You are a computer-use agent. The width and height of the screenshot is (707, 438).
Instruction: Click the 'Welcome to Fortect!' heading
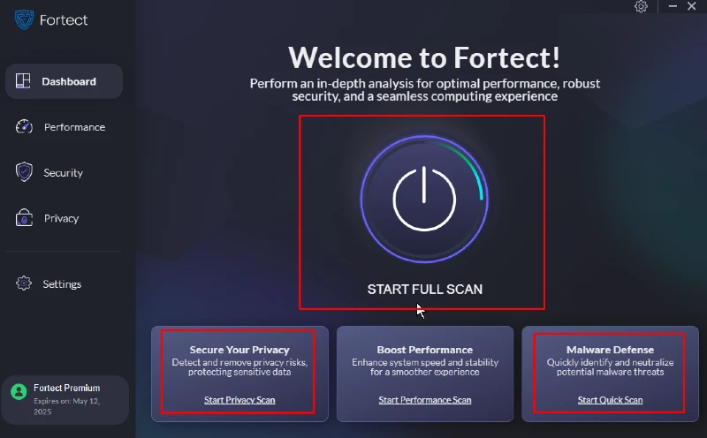click(424, 57)
